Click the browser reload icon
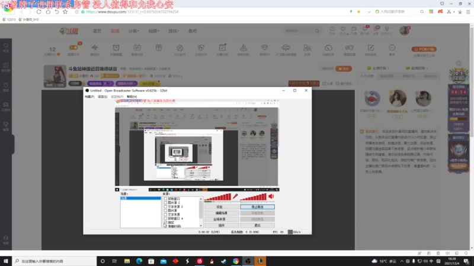Screen dimensions: 474x266 tap(39, 12)
